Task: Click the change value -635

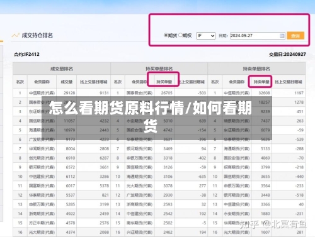Action: pos(202,177)
